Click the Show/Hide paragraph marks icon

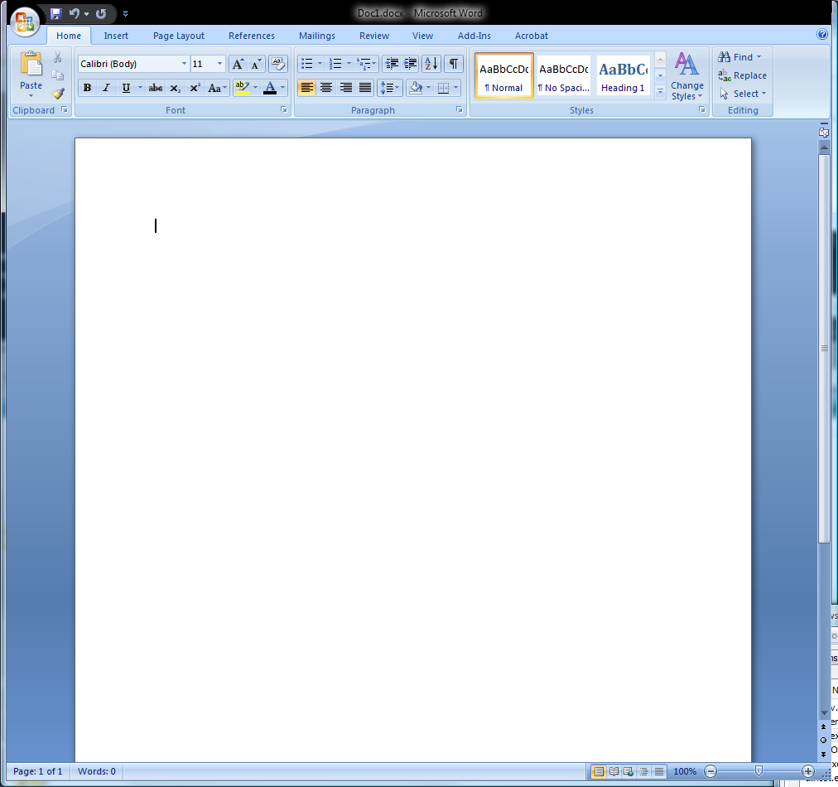pyautogui.click(x=453, y=64)
